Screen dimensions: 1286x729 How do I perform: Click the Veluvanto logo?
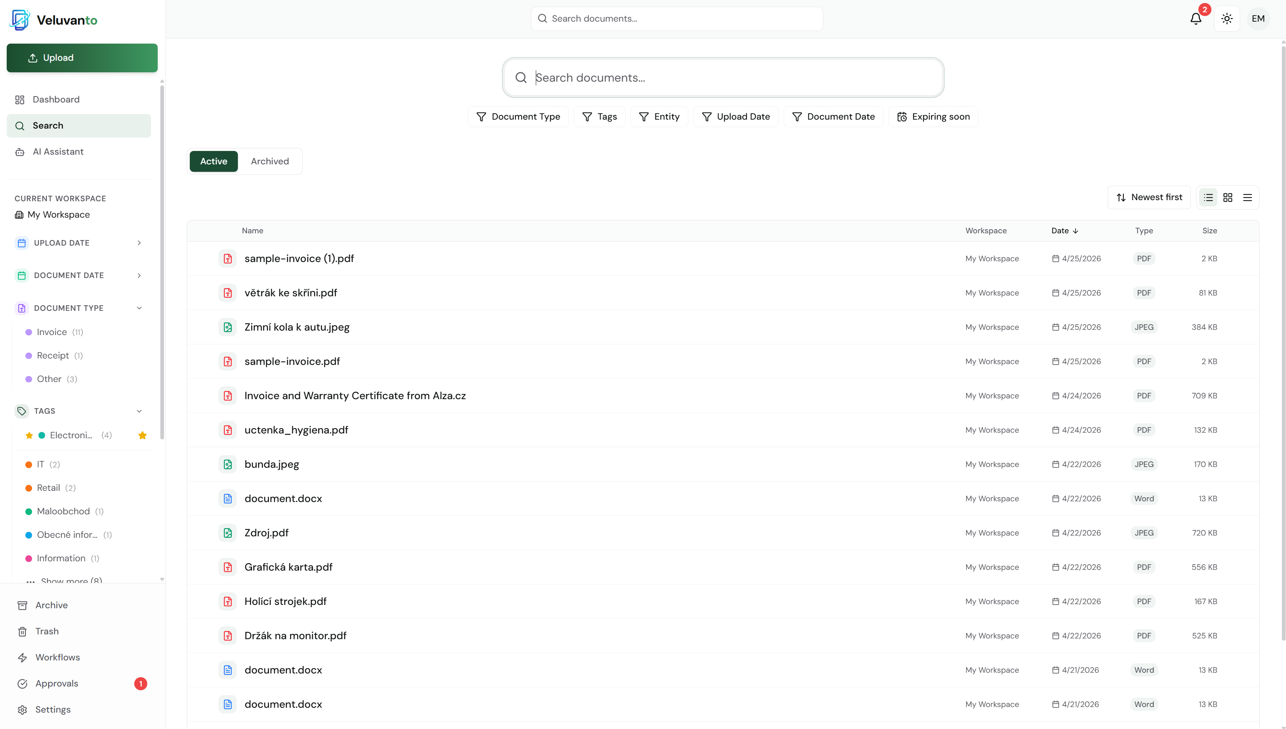(x=54, y=20)
